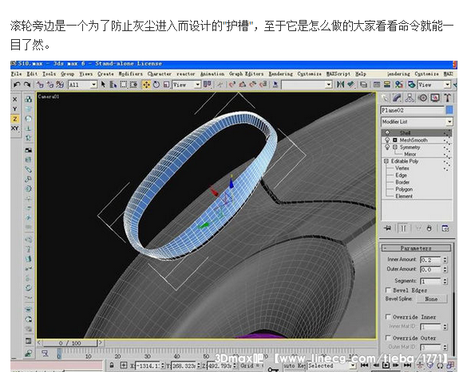Open the Animation menu

click(x=212, y=73)
